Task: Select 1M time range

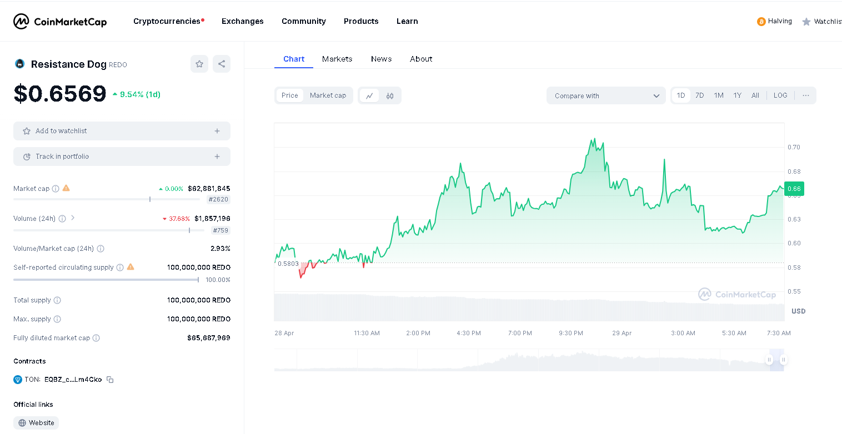Action: coord(719,95)
